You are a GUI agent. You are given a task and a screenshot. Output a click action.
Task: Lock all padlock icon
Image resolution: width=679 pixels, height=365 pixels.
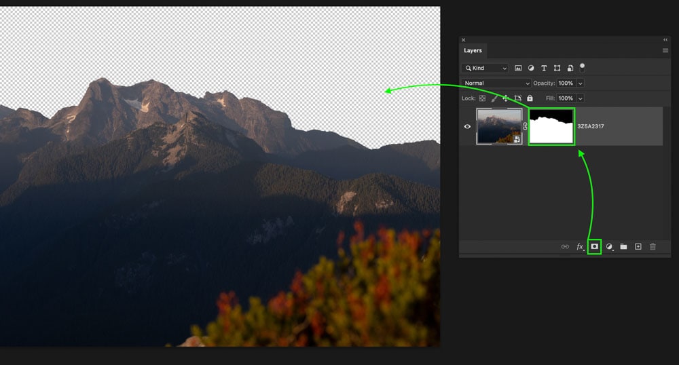(x=530, y=98)
